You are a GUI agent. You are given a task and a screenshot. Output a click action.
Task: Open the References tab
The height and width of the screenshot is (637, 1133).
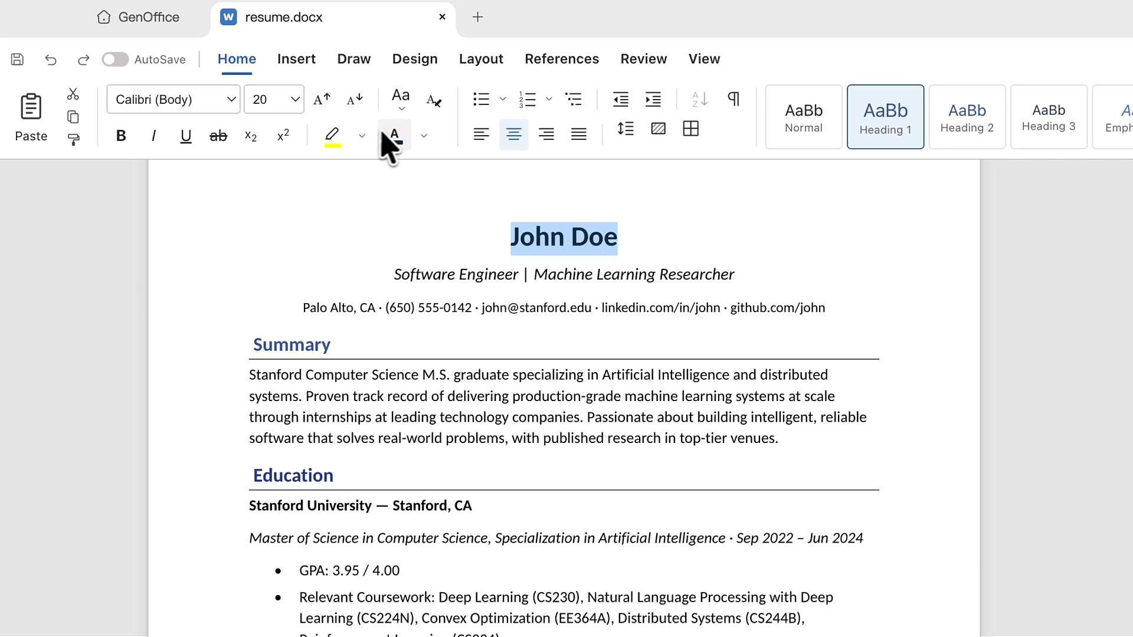click(562, 59)
